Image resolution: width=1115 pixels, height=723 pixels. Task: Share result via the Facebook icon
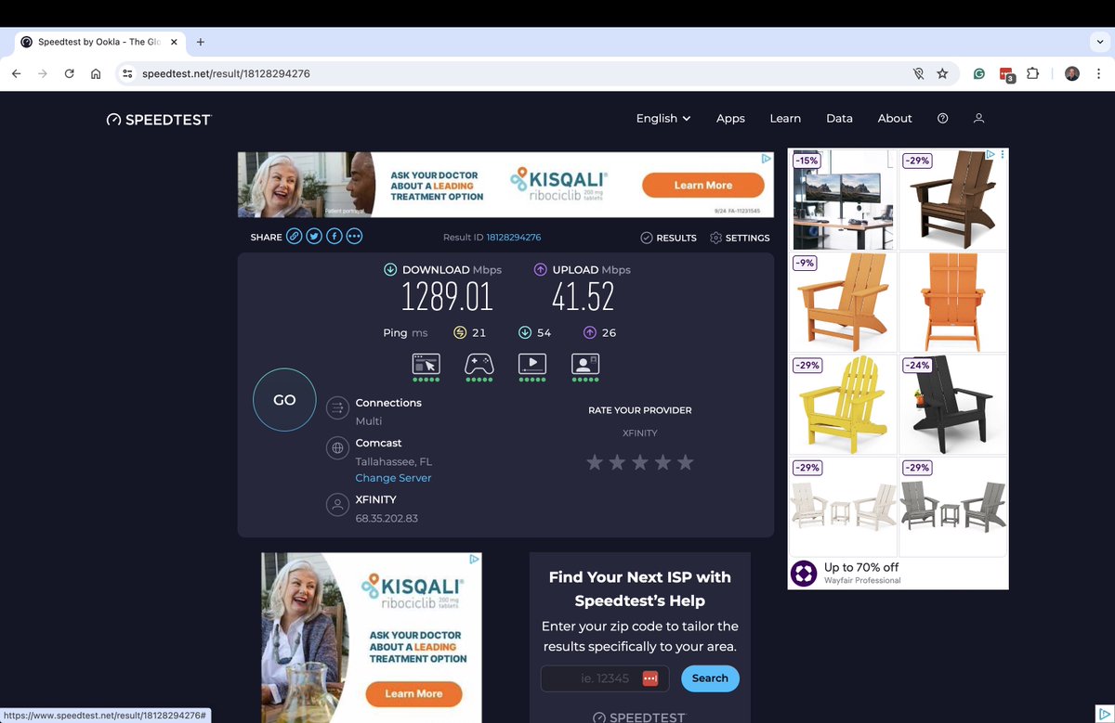pos(334,236)
